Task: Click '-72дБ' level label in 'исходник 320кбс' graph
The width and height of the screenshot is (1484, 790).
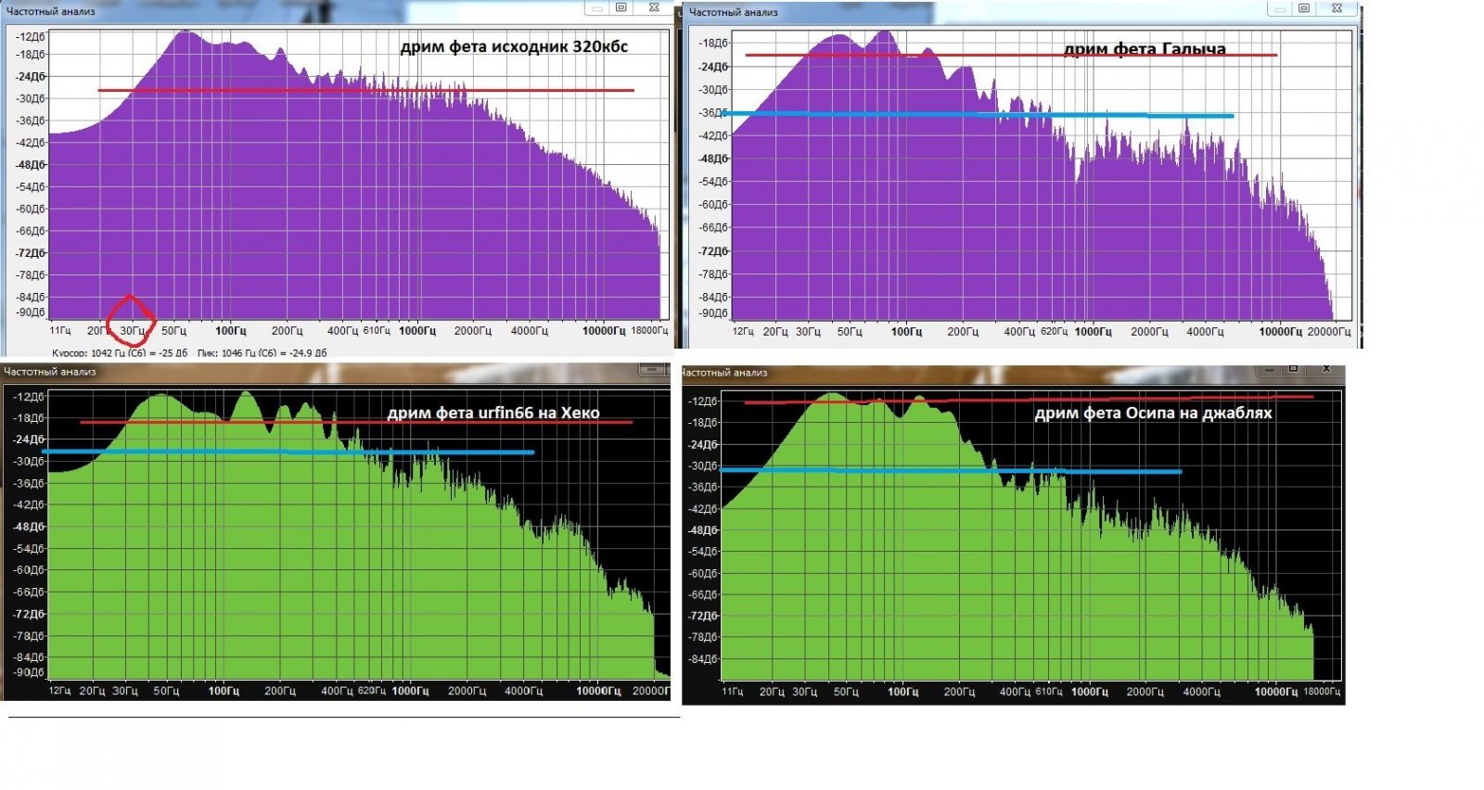Action: [30, 253]
